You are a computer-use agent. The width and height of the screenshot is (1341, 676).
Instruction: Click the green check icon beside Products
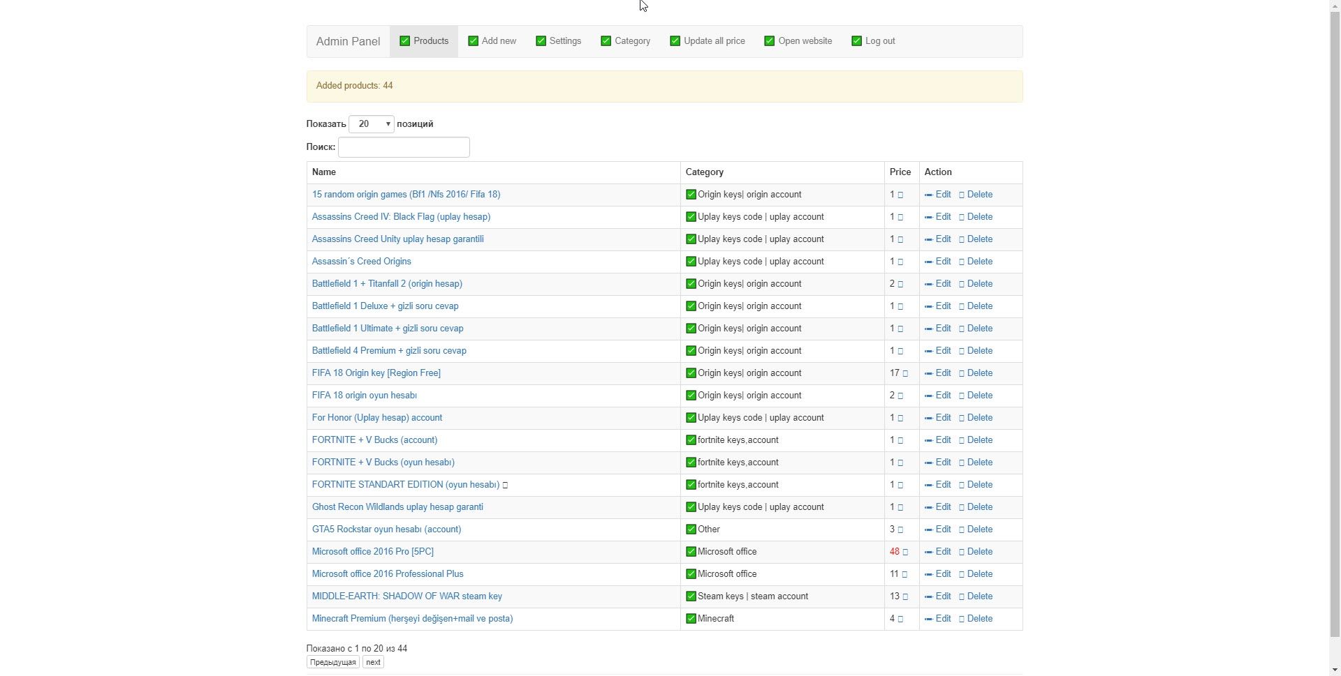click(404, 41)
